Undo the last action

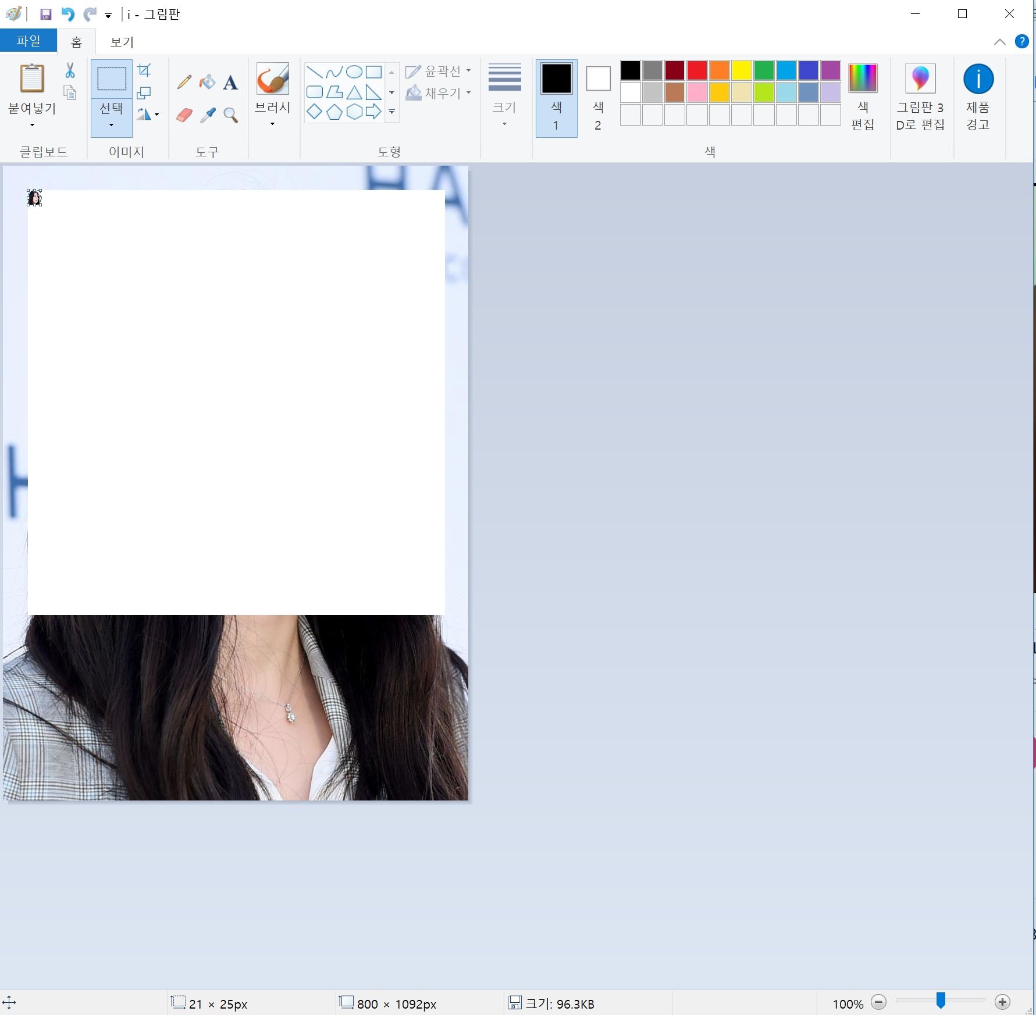(x=68, y=14)
